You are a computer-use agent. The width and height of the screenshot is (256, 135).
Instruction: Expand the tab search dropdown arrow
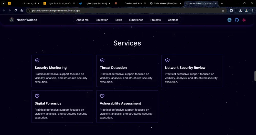[3, 3]
